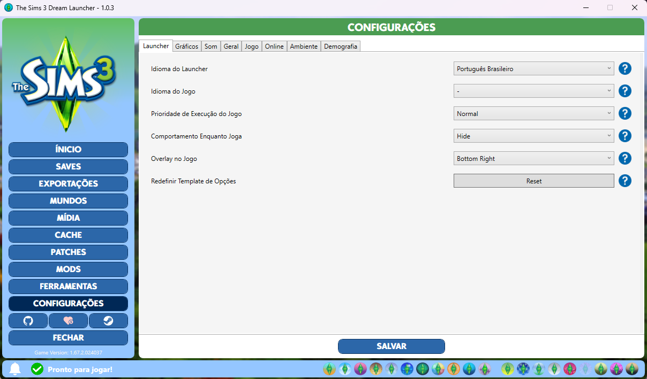
Task: Go to ÍNICIO in the sidebar
Action: pos(68,150)
